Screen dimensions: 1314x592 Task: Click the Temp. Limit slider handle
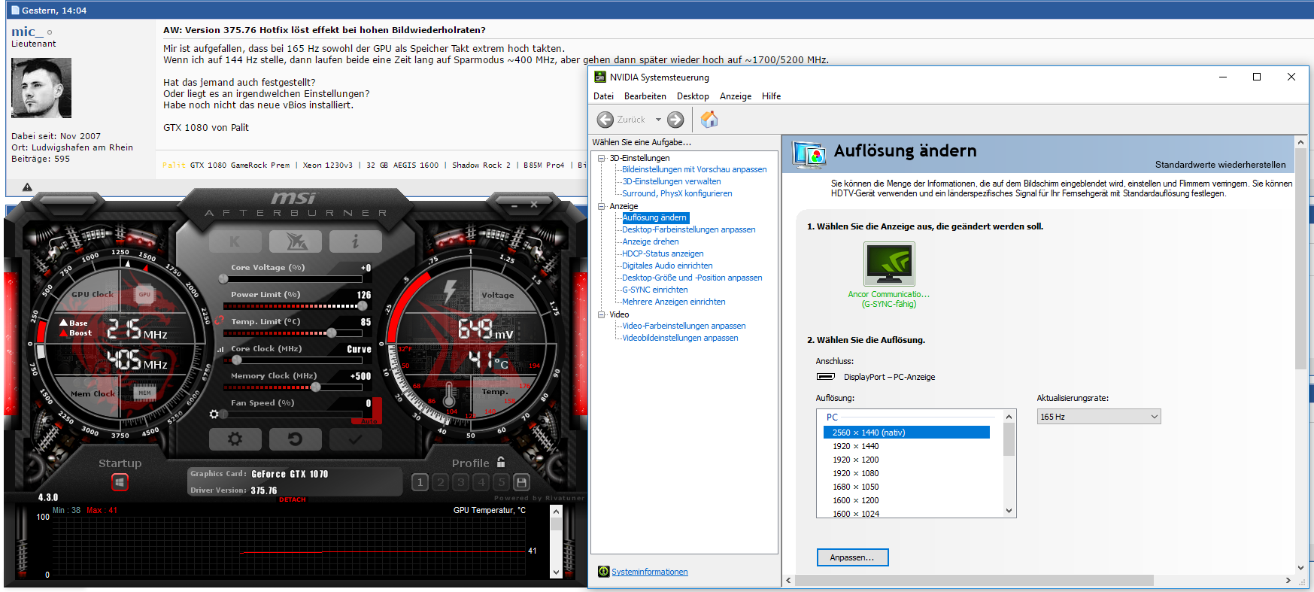(x=332, y=332)
